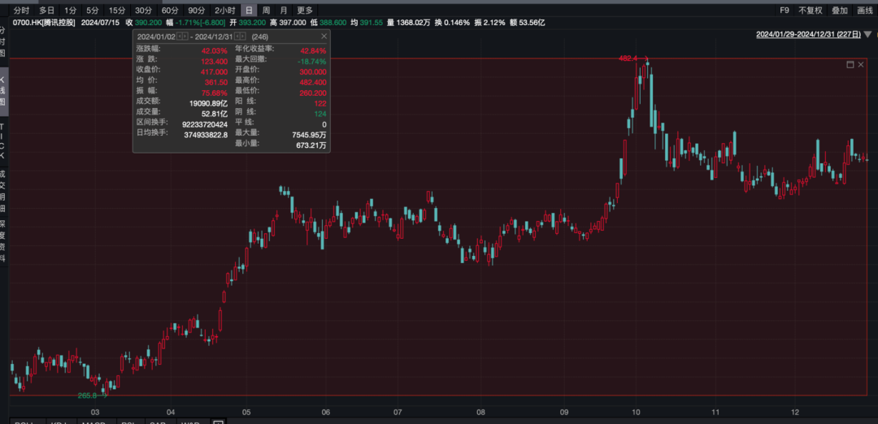This screenshot has width=878, height=424.
Task: Click the add indicator icon at bottom
Action: pos(217,422)
